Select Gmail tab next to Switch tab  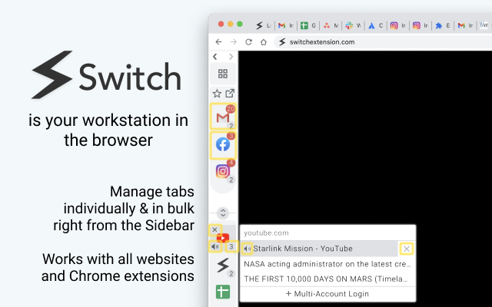coord(285,25)
